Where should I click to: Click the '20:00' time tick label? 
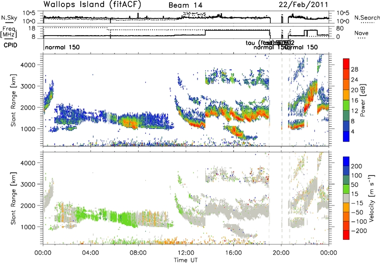point(281,253)
